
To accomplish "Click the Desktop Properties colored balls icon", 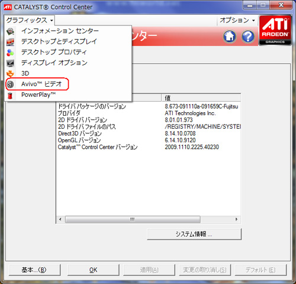I will click(x=10, y=53).
